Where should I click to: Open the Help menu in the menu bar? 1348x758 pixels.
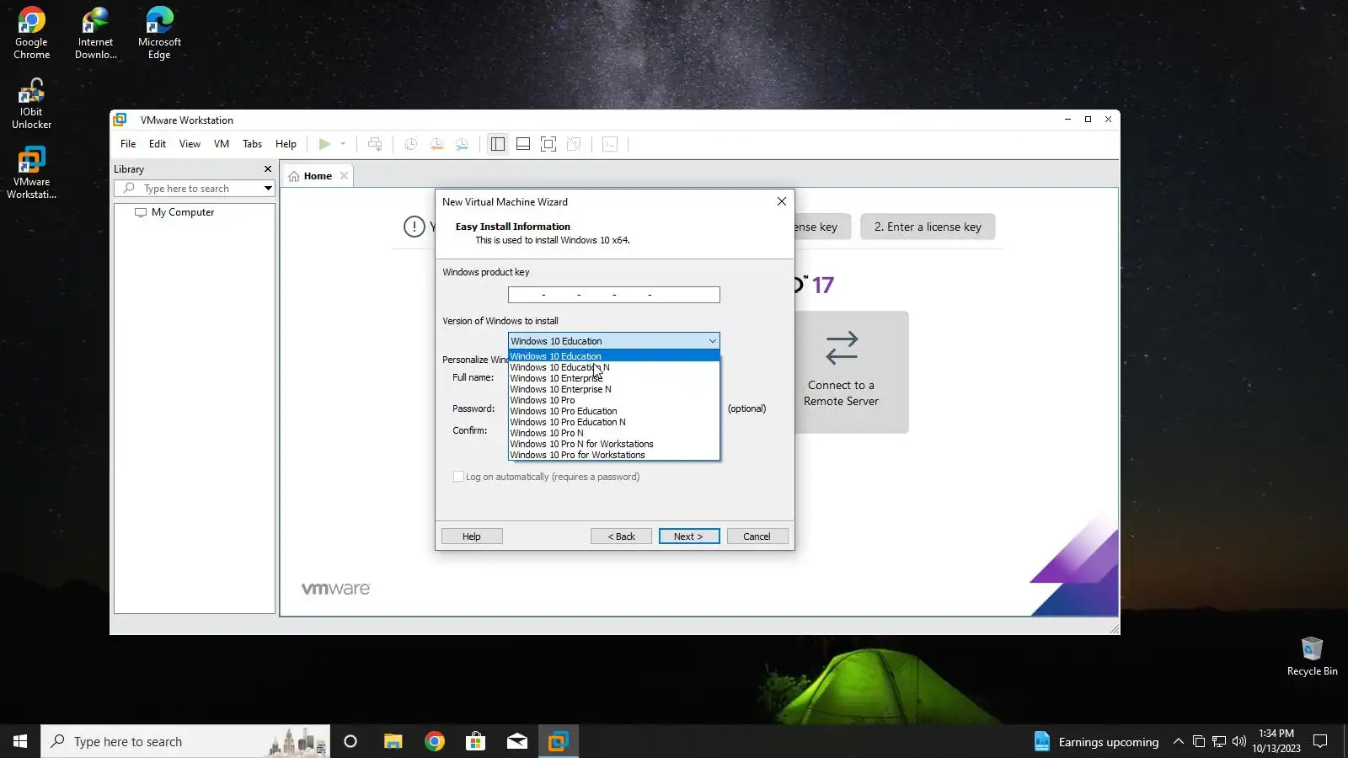coord(286,144)
